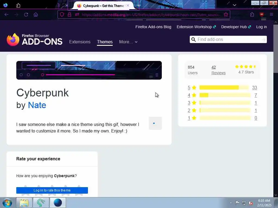Open Action Center flag tray icon
This screenshot has width=278, height=208.
coord(237,203)
